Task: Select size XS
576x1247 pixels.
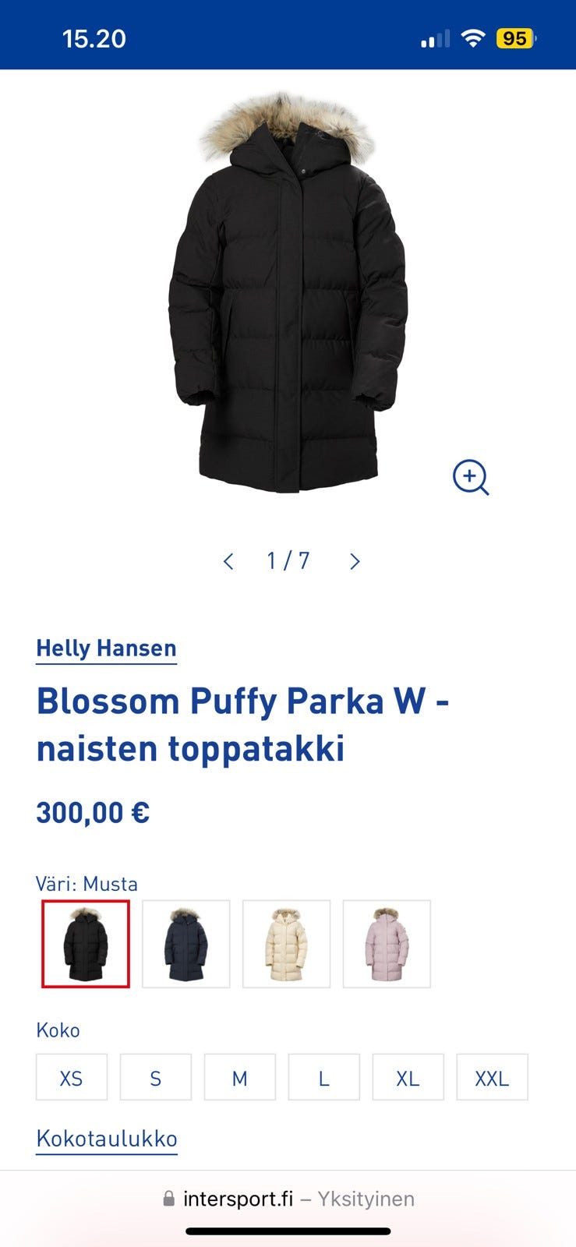Action: click(72, 1078)
